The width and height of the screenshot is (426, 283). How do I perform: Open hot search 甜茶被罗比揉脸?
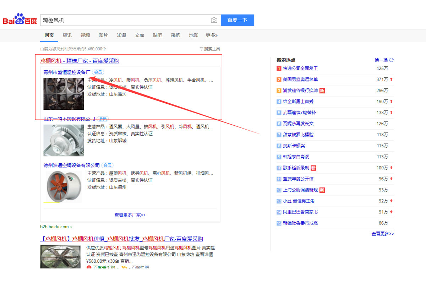click(x=298, y=135)
